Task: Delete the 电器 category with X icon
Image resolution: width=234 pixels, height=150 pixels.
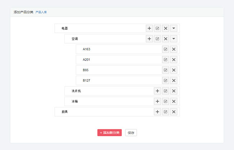Action: click(166, 28)
